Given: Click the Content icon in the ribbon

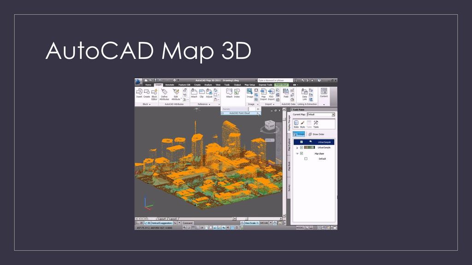Looking at the screenshot, I should click(x=324, y=92).
